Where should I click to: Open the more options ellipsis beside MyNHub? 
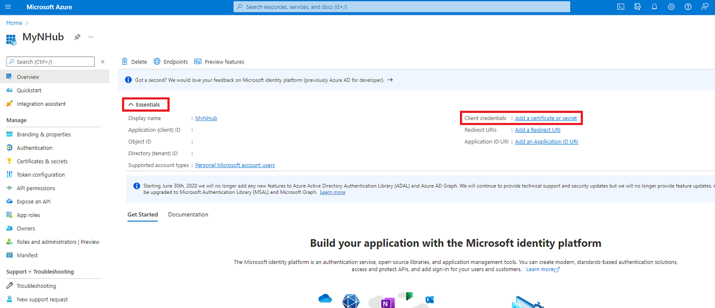click(x=91, y=37)
